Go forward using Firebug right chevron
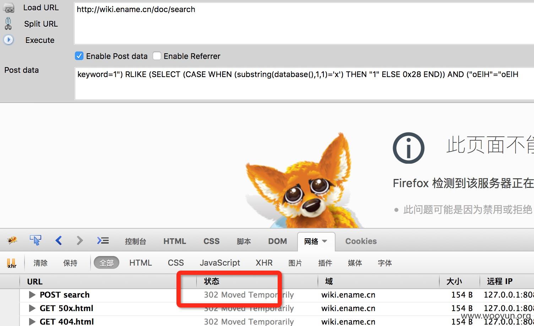The height and width of the screenshot is (326, 534). coord(80,241)
